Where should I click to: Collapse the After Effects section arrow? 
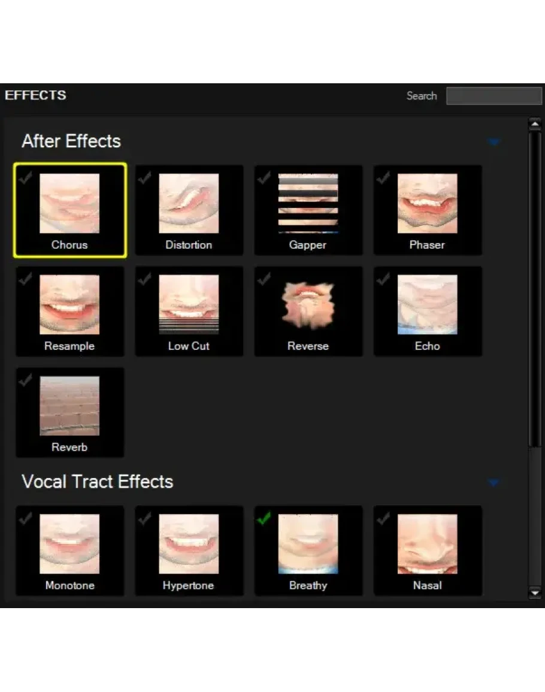tap(493, 142)
